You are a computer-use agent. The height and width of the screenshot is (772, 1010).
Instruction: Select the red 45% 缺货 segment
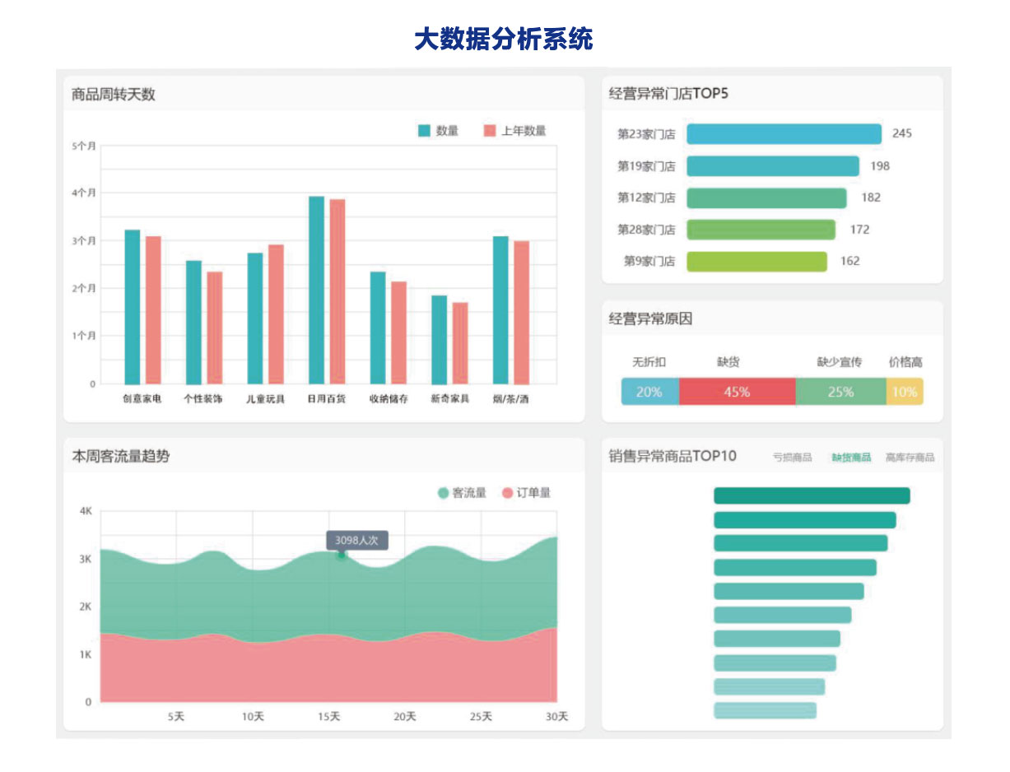coord(737,392)
